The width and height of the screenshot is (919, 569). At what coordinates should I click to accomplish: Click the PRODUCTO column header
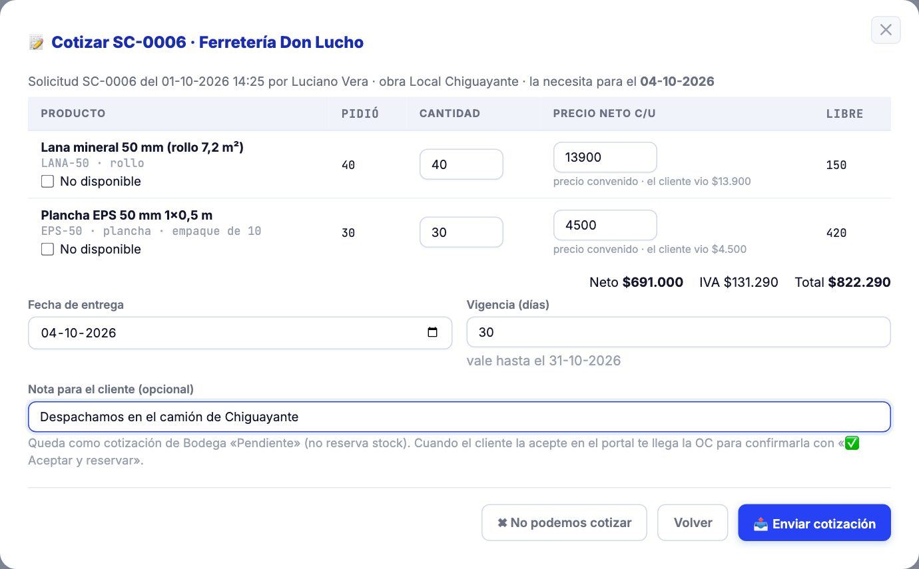click(73, 113)
